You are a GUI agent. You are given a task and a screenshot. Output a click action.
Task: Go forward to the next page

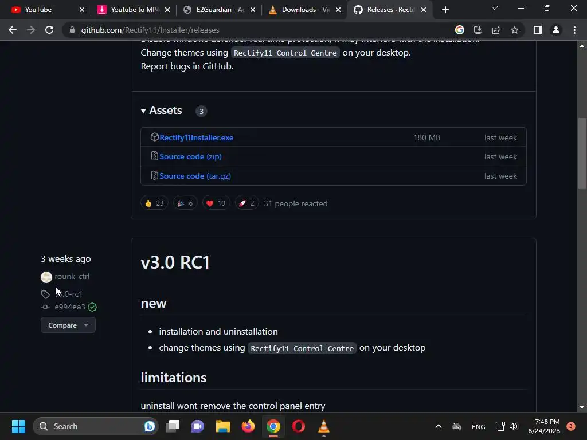click(31, 30)
